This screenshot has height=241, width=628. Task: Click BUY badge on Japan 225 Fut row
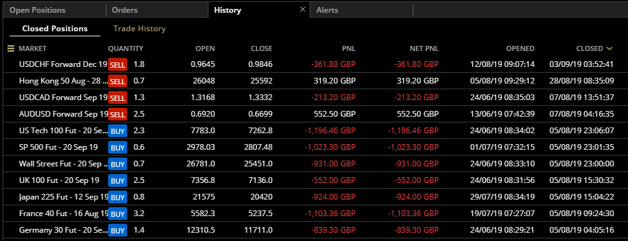(x=117, y=197)
